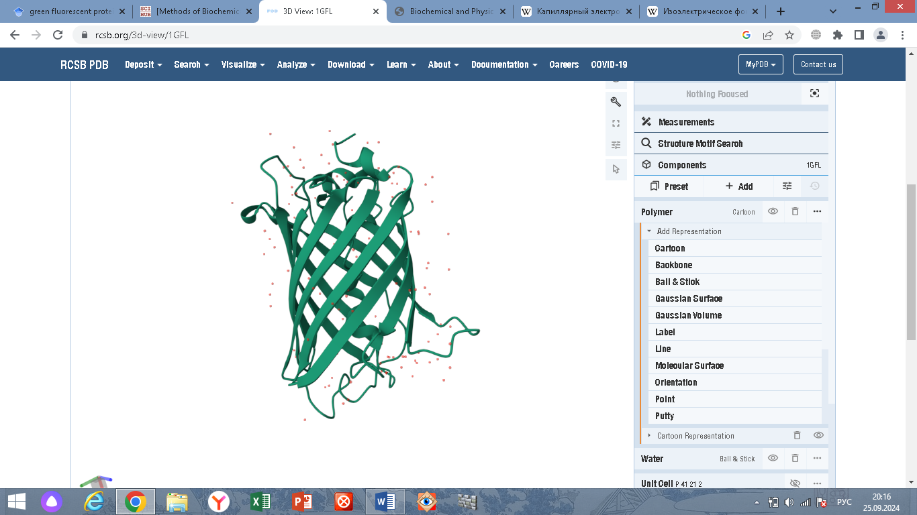917x515 pixels.
Task: Open the MyPDB dropdown
Action: [x=761, y=64]
